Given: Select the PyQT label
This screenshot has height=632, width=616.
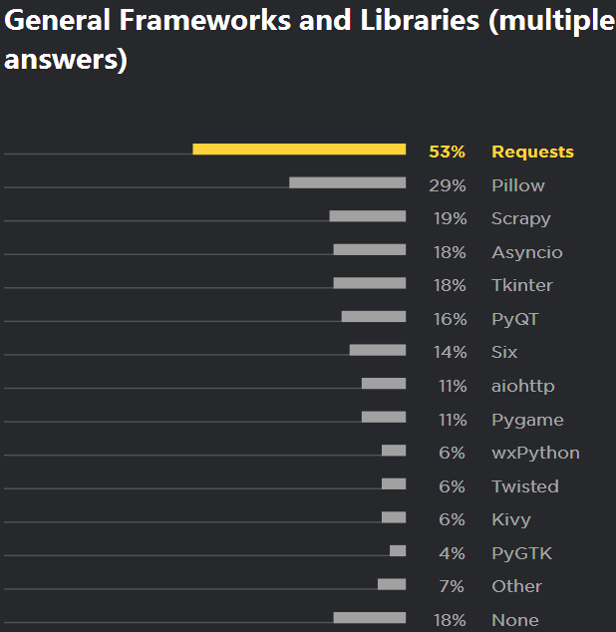Looking at the screenshot, I should pyautogui.click(x=515, y=319).
